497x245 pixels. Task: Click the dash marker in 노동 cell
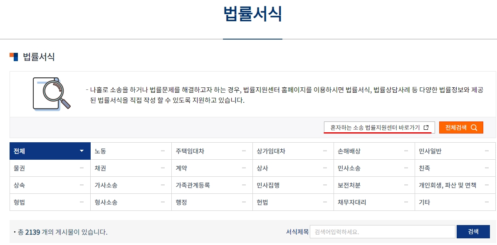coord(163,151)
